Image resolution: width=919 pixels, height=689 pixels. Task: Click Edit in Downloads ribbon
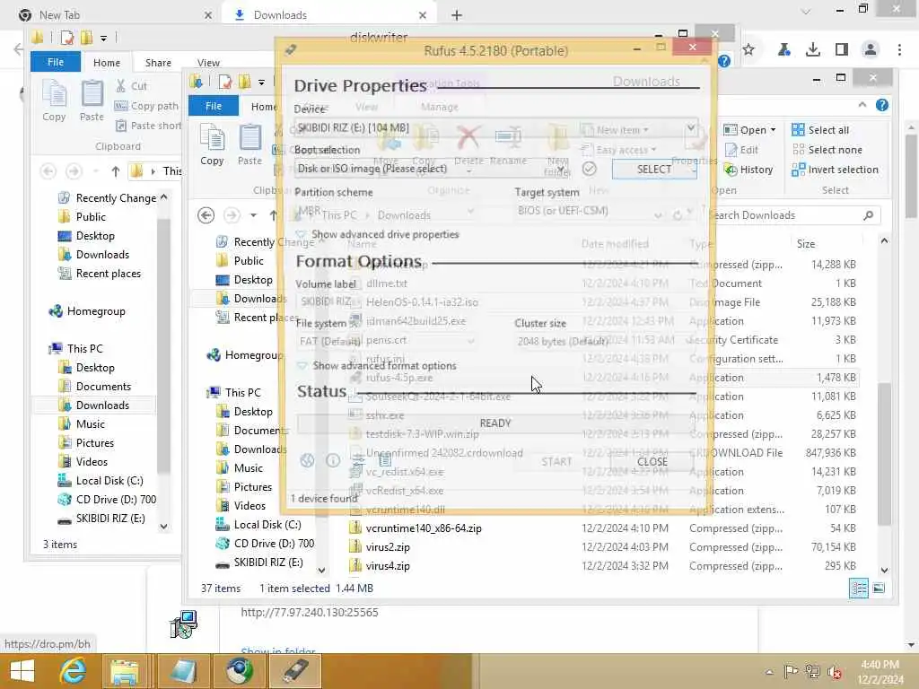click(741, 150)
